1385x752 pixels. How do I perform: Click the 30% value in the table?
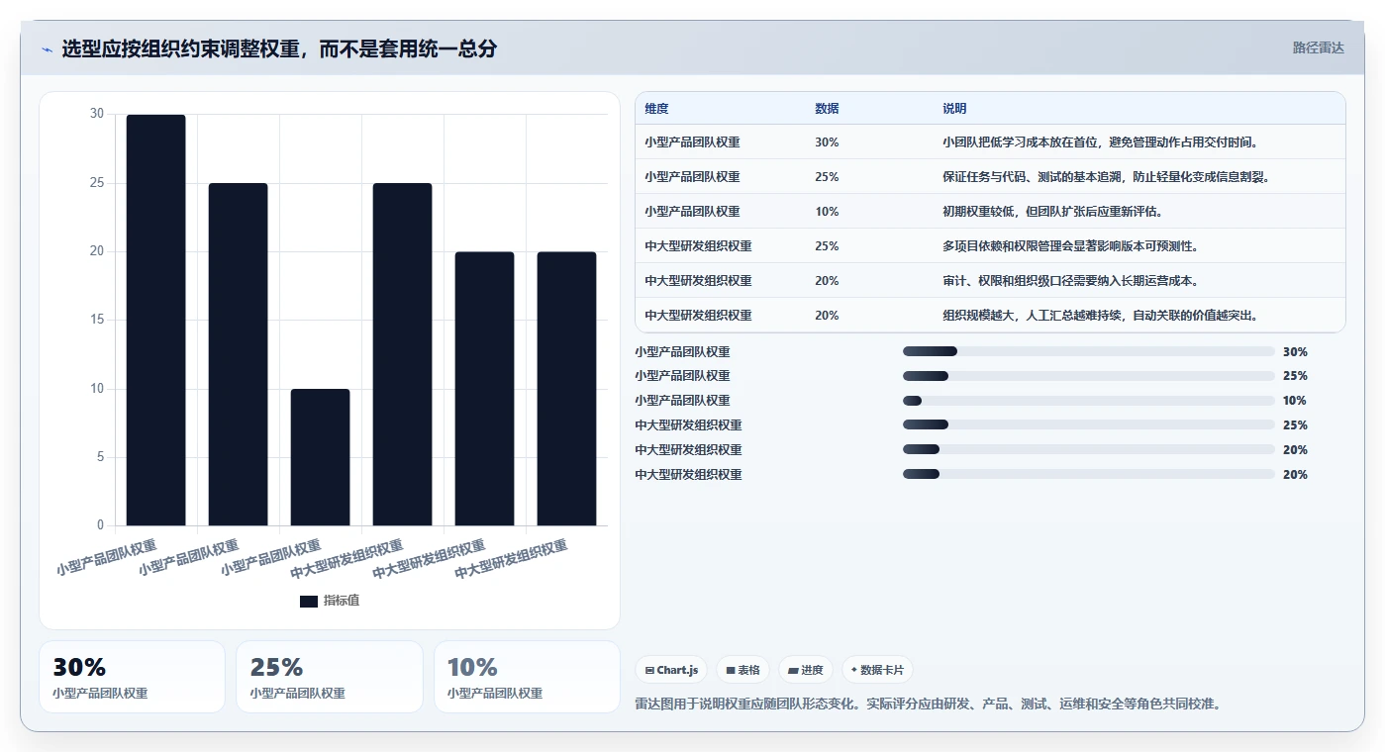(827, 142)
